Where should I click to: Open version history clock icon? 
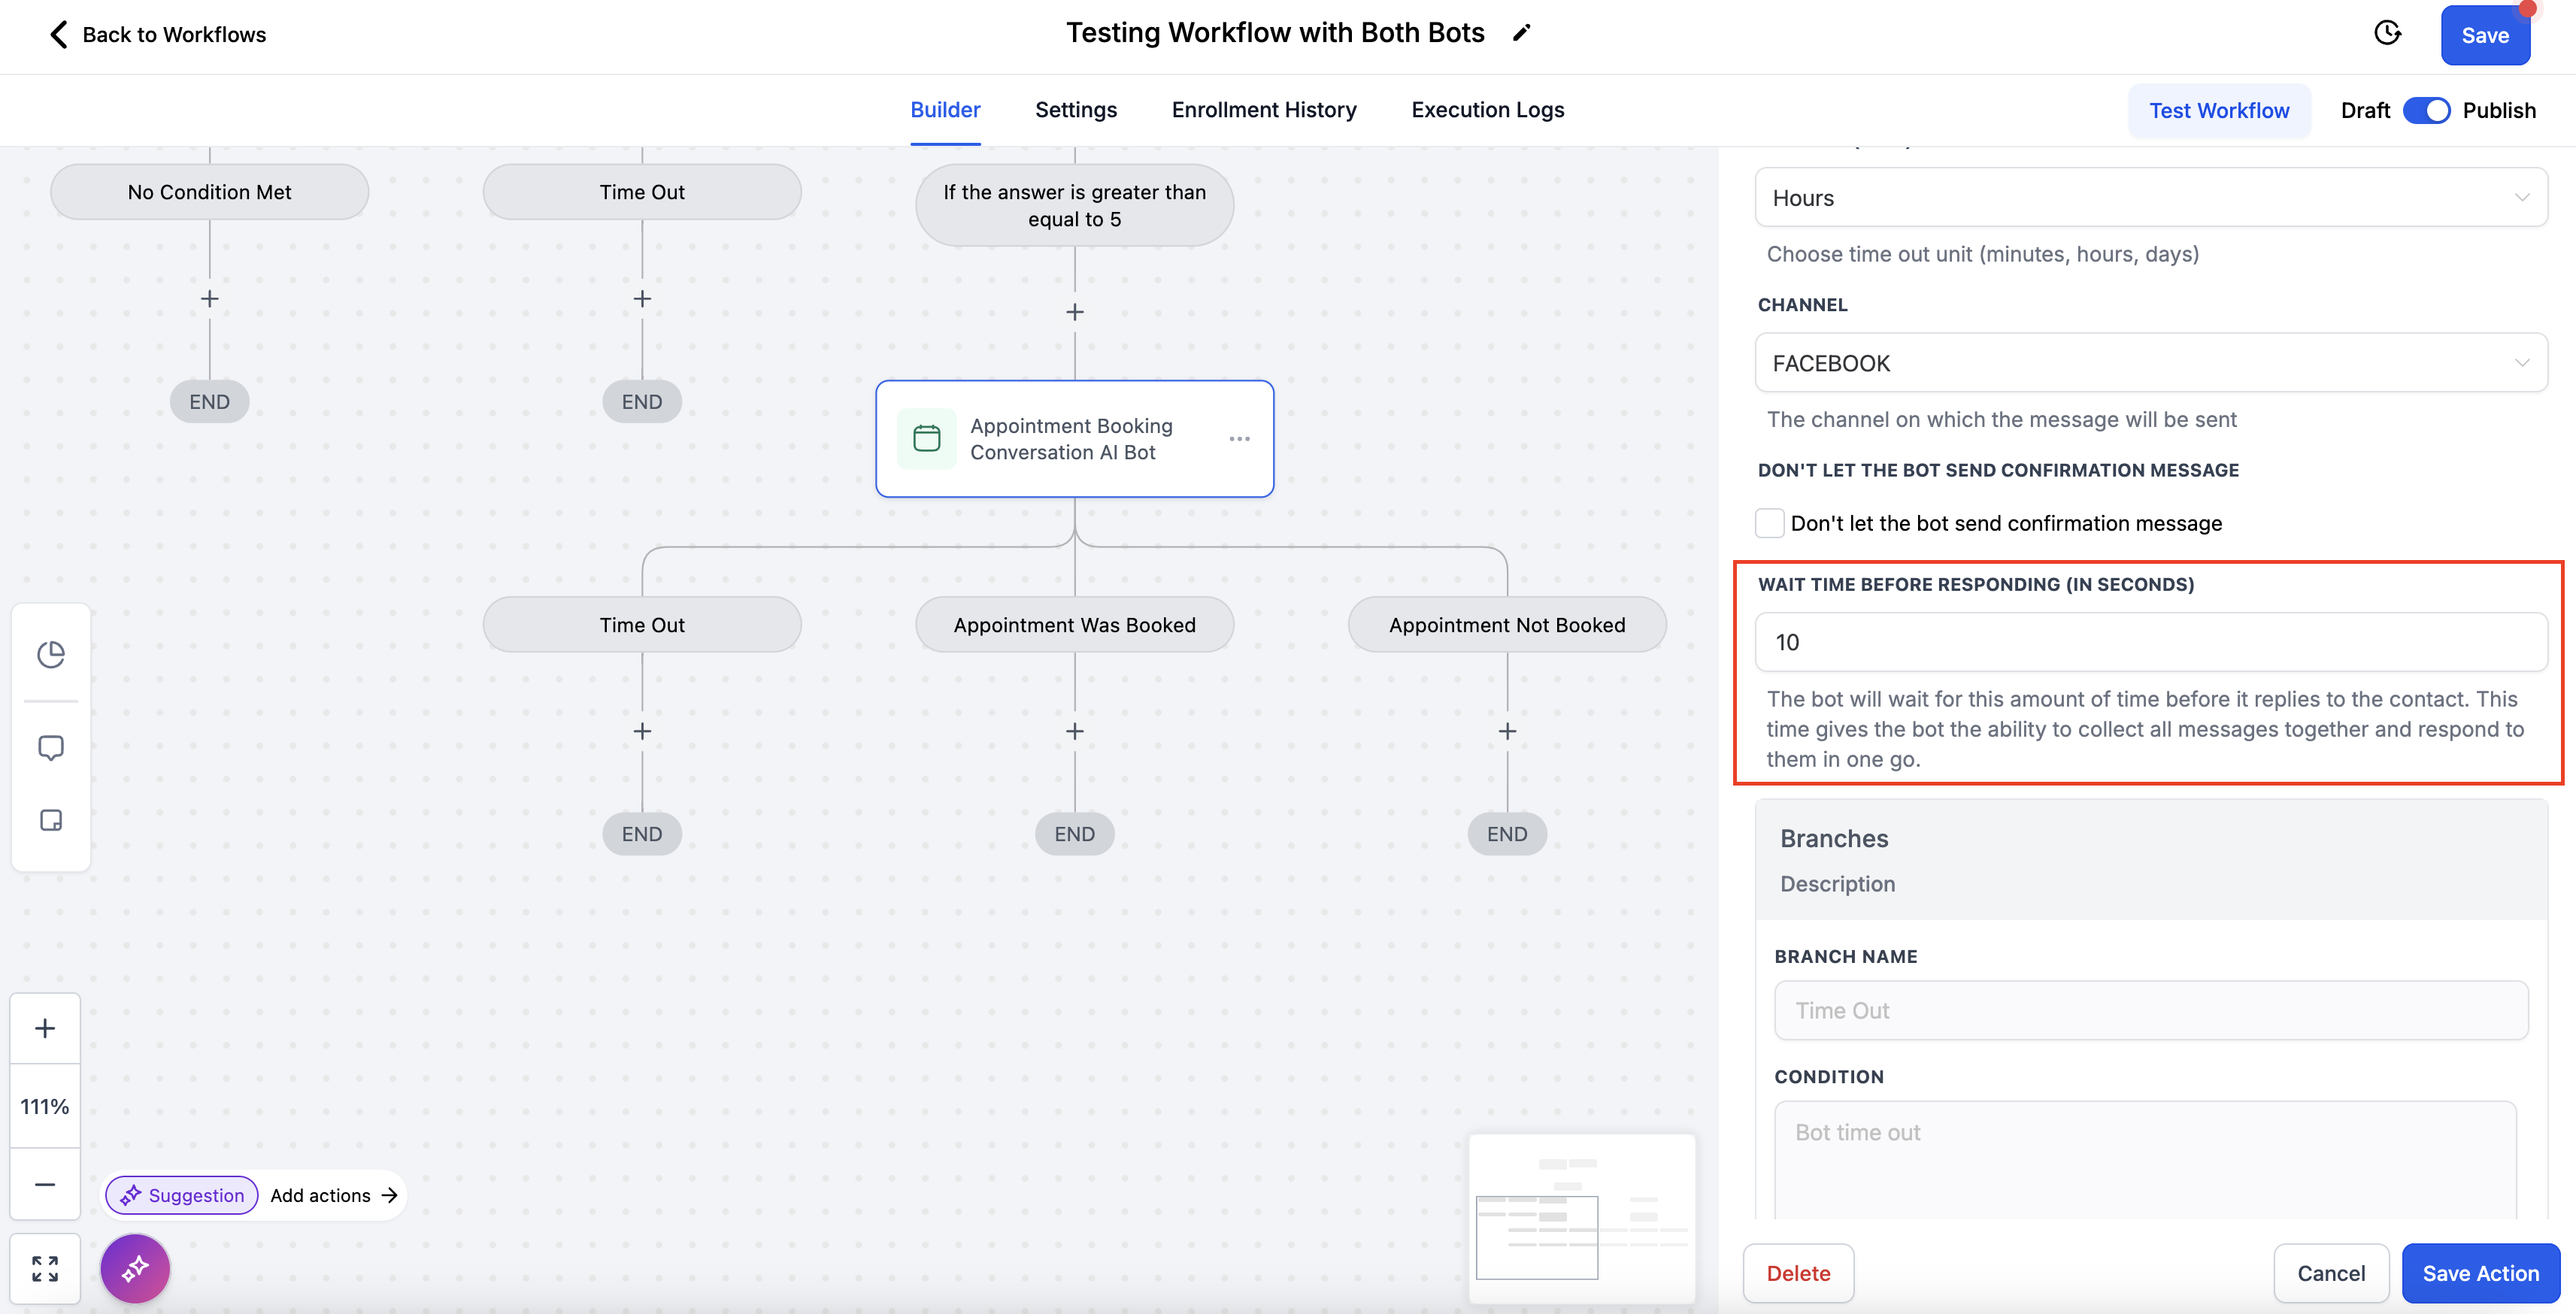2387,33
